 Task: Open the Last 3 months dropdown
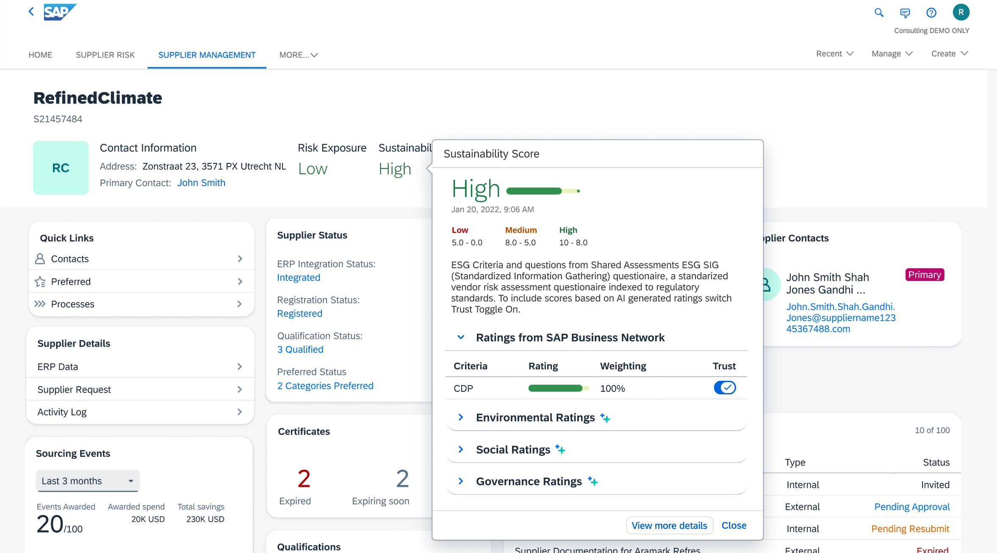tap(88, 481)
